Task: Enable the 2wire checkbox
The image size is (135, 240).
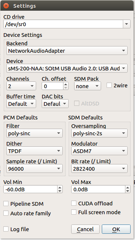Action: (x=109, y=86)
